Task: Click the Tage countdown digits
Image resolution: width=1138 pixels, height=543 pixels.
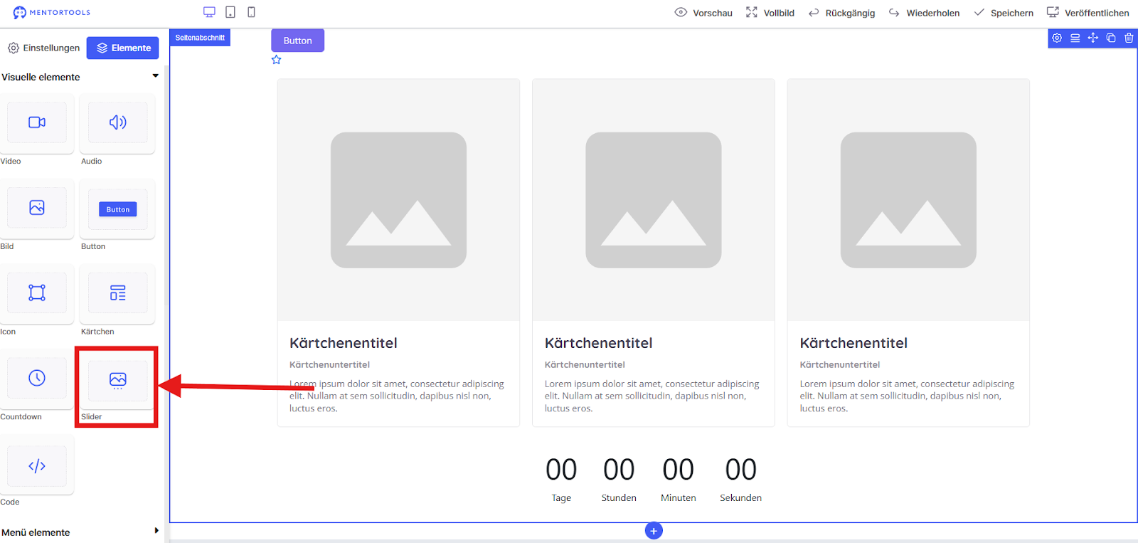Action: [561, 470]
